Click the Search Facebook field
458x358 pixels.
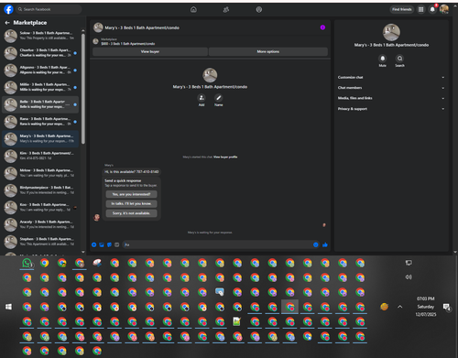point(49,9)
